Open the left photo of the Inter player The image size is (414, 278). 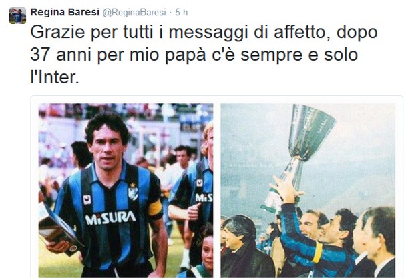pos(126,190)
